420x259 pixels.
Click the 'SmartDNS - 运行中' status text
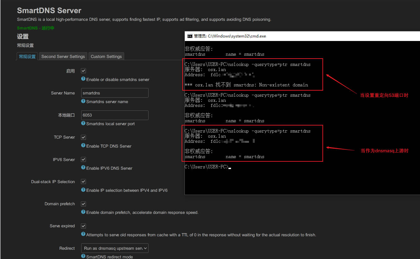36,28
